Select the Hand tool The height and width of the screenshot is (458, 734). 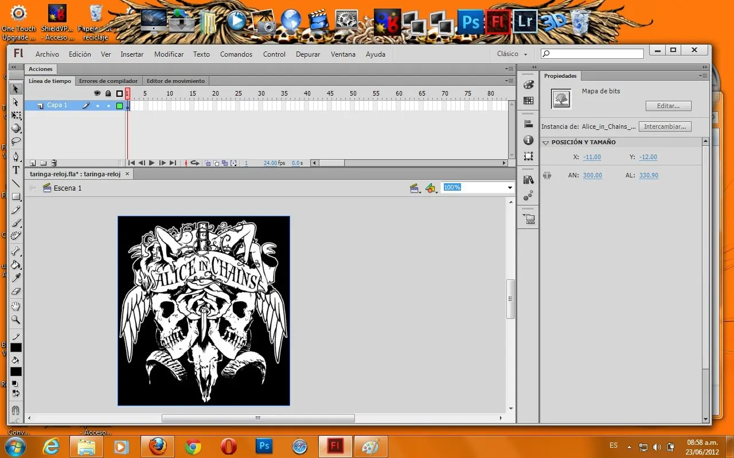pos(16,306)
